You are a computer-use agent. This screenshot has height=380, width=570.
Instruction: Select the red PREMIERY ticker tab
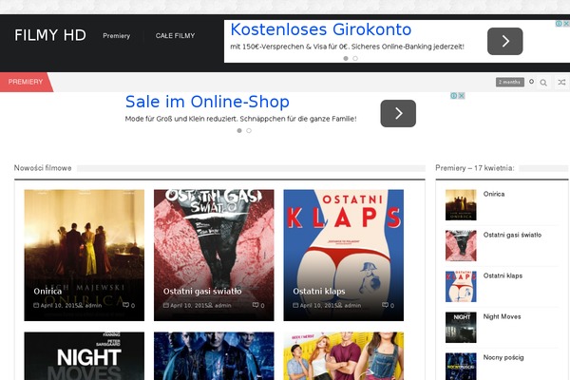pos(27,82)
